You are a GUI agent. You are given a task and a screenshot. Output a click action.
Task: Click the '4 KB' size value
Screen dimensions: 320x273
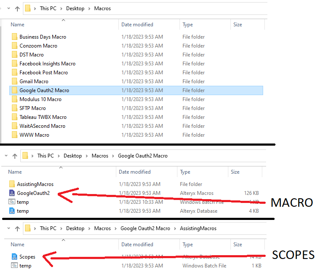point(254,211)
